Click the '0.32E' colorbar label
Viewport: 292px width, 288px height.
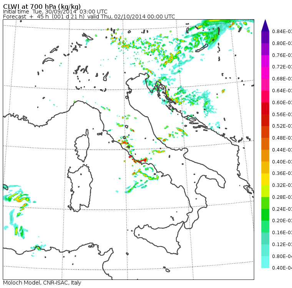pos(282,185)
